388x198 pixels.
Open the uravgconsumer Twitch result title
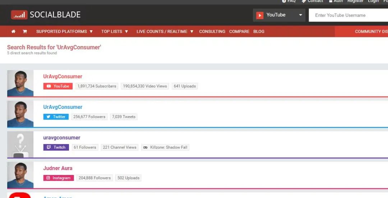(62, 138)
